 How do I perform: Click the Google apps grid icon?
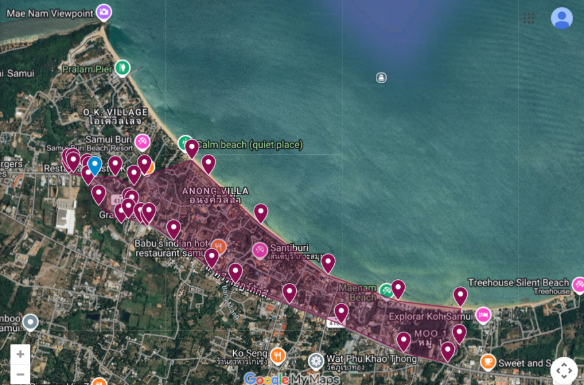point(529,18)
